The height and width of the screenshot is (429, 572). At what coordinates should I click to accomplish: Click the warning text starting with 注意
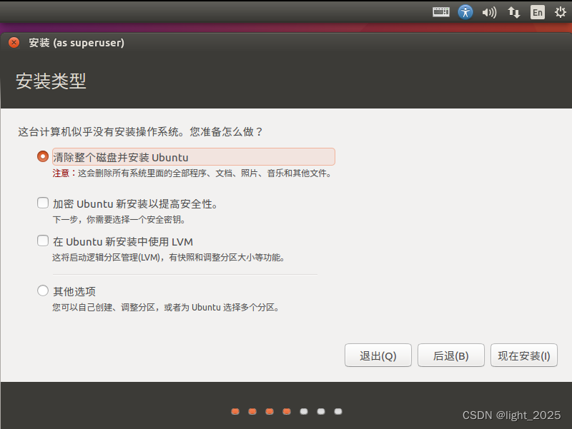tap(192, 173)
